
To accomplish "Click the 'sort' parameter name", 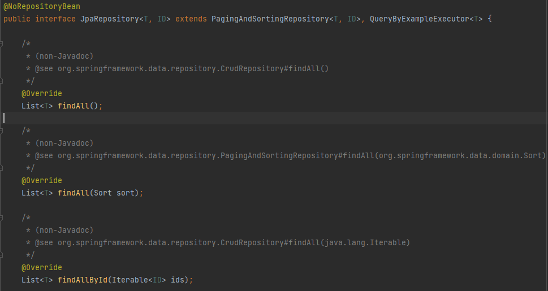I will pyautogui.click(x=126, y=193).
